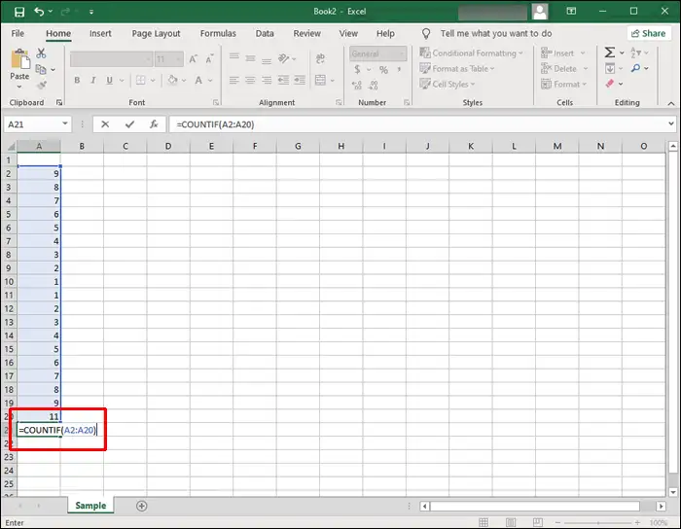Click the Paste clipboard icon
Image resolution: width=681 pixels, height=529 pixels.
tap(20, 59)
